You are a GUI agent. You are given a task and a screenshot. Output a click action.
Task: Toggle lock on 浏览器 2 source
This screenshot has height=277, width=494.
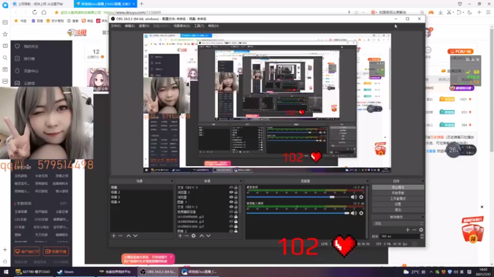236,192
